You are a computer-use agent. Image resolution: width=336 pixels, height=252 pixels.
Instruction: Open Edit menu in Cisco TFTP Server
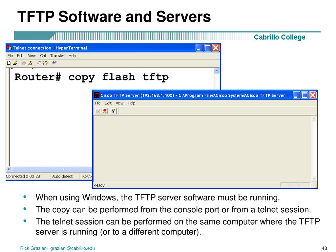tap(108, 103)
